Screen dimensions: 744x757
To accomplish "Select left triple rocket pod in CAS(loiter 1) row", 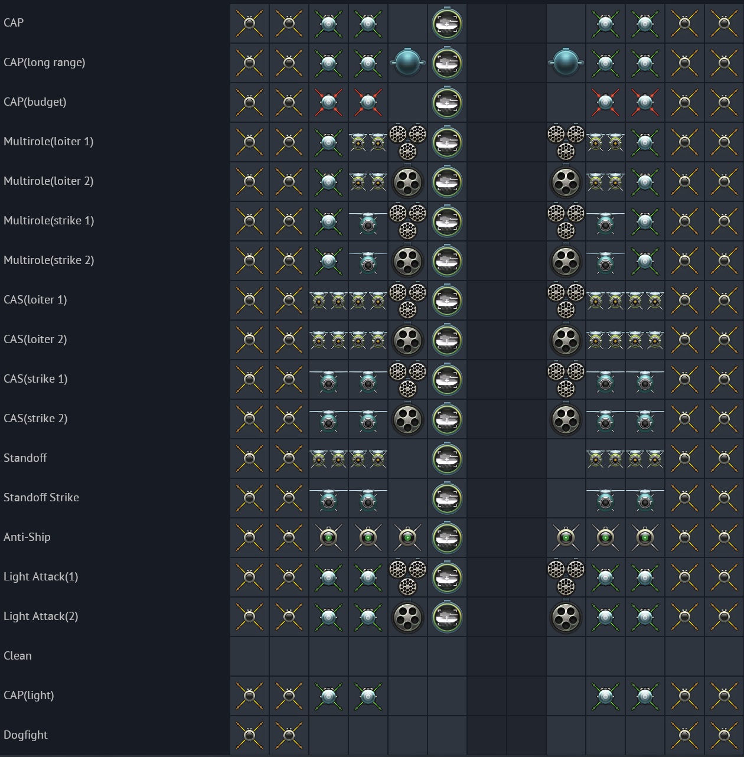I will click(x=407, y=300).
